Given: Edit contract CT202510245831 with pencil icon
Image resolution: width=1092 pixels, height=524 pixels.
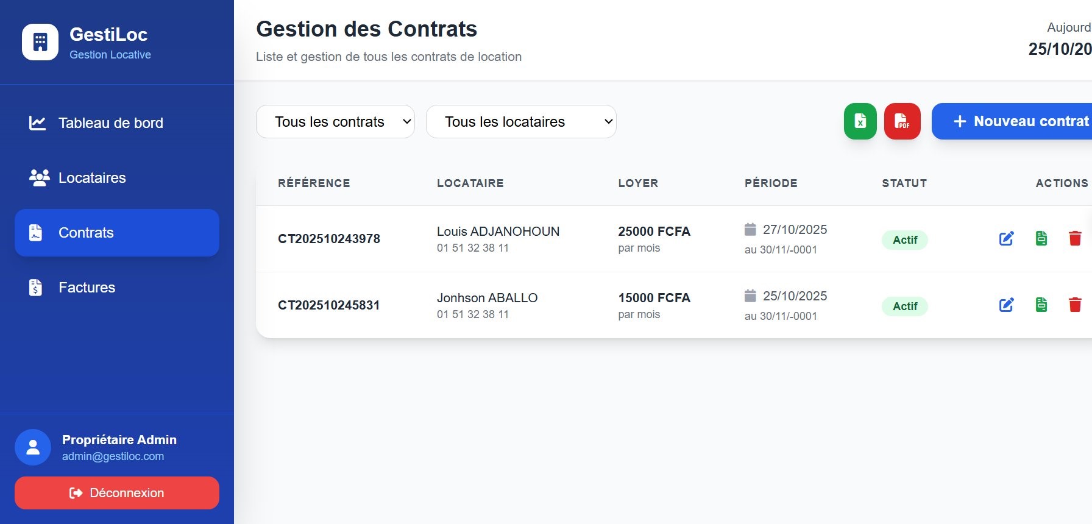Looking at the screenshot, I should pyautogui.click(x=1006, y=305).
